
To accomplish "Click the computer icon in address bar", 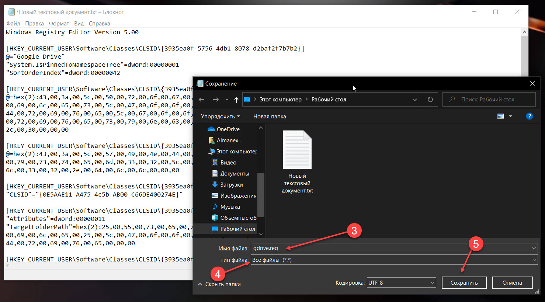I will click(x=247, y=100).
